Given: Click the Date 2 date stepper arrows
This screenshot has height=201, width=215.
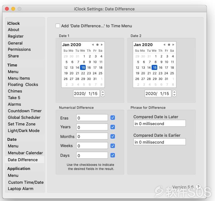Looking at the screenshot, I should 174,93.
